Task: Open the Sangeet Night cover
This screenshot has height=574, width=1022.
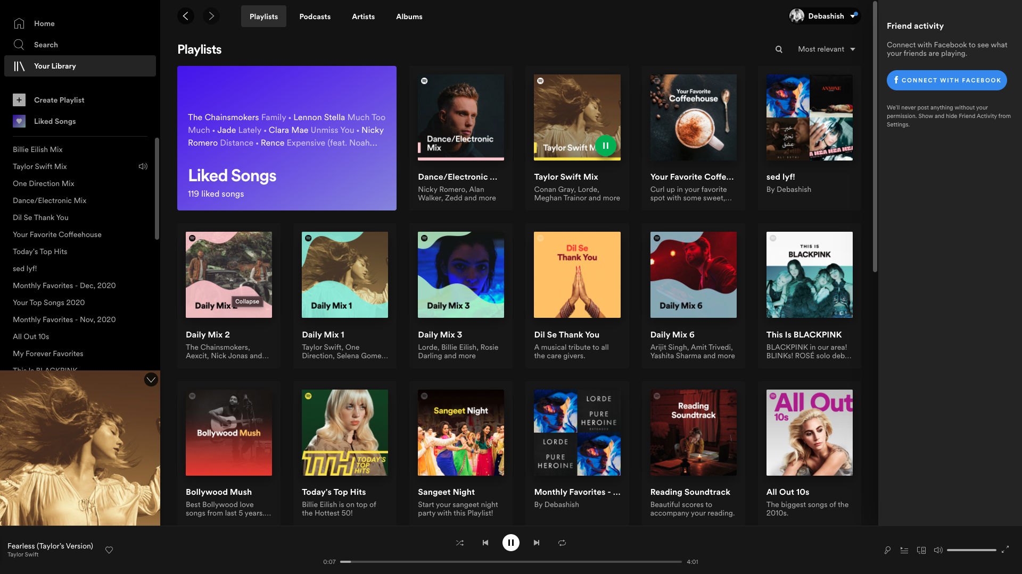Action: pyautogui.click(x=461, y=433)
